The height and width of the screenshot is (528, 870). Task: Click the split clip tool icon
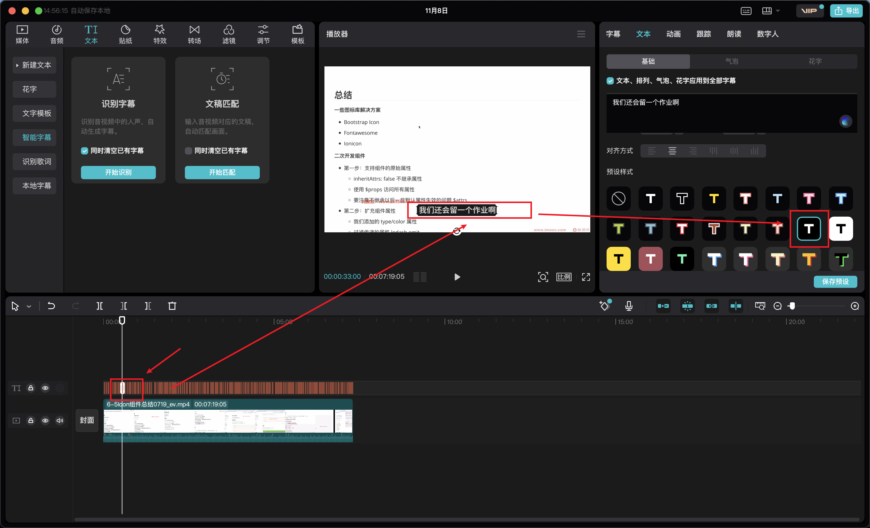(100, 306)
